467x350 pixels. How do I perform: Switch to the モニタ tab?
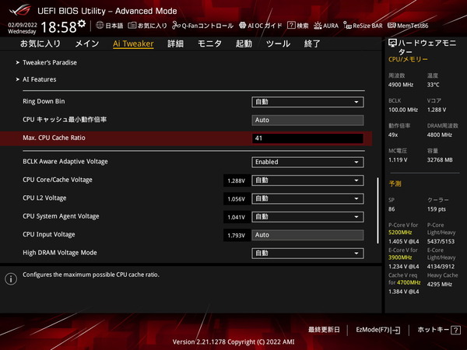click(x=209, y=44)
